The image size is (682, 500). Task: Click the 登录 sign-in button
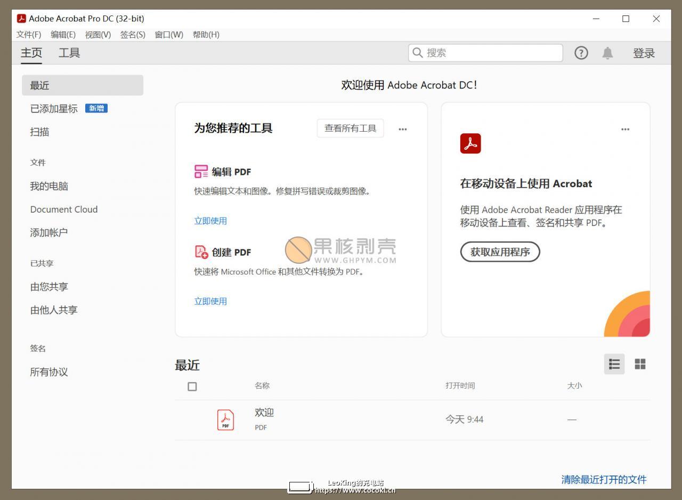pyautogui.click(x=644, y=53)
